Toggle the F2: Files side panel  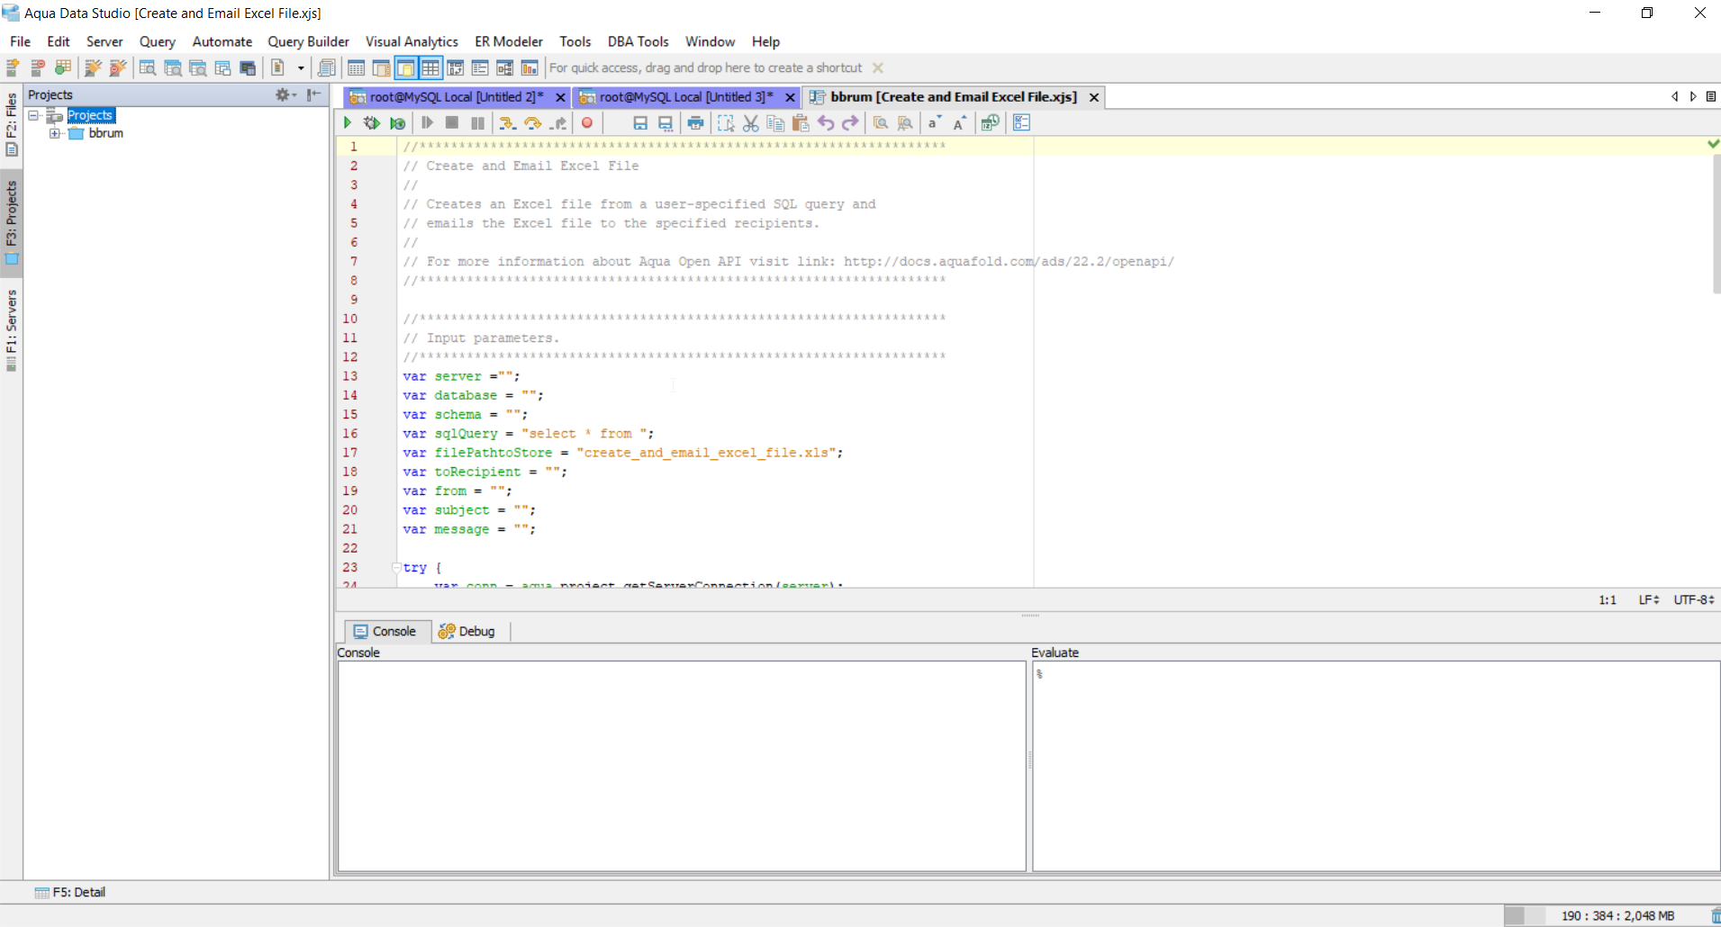[x=12, y=124]
